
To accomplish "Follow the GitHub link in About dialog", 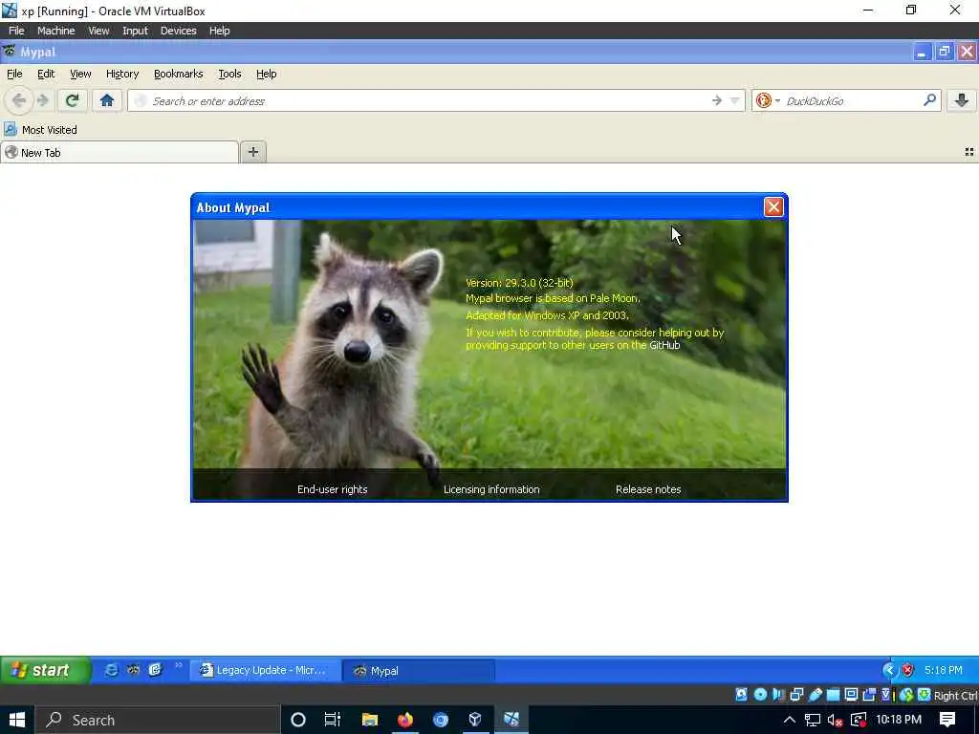I will click(x=664, y=345).
